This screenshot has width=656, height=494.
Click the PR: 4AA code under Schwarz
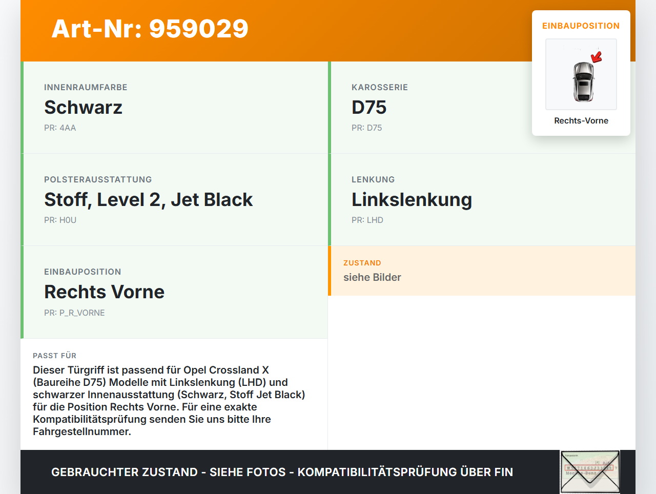click(60, 128)
